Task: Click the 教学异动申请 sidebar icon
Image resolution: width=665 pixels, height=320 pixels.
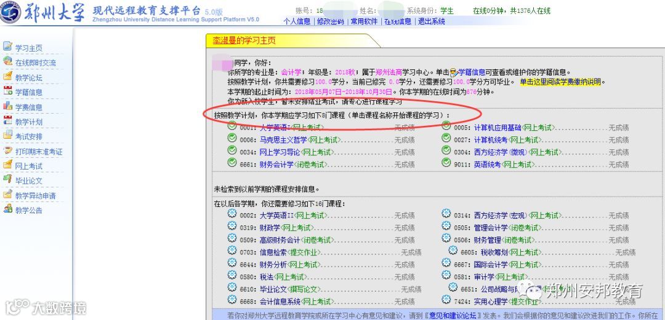Action: pos(7,194)
